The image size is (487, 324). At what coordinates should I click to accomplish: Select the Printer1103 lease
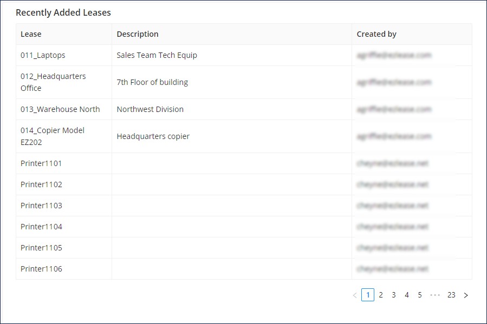(x=41, y=206)
